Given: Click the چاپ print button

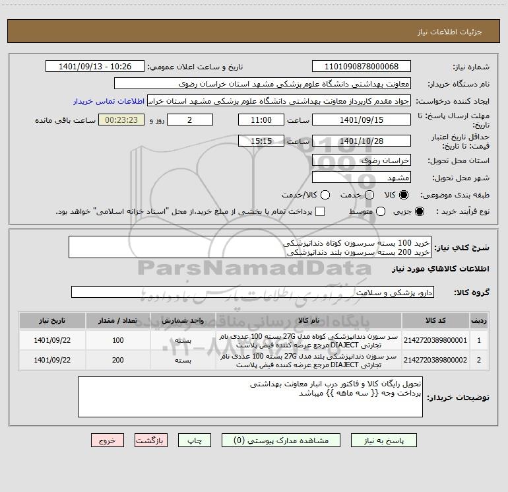Looking at the screenshot, I should [x=195, y=440].
